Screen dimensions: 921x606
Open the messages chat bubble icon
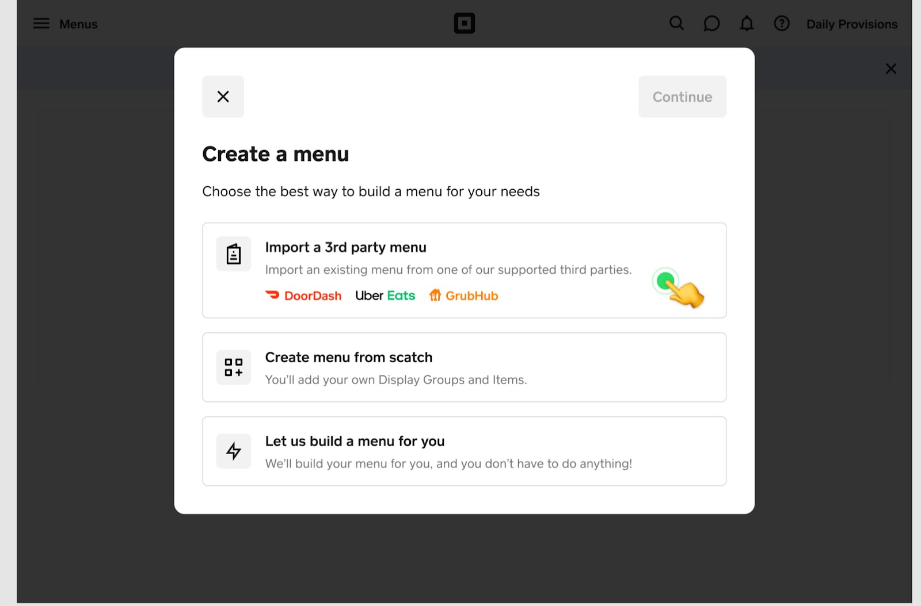[x=711, y=24]
